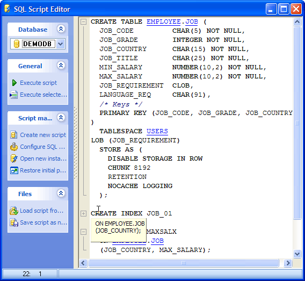Click the horizontal scrollbar left arrow
305x281 pixels.
click(83, 263)
